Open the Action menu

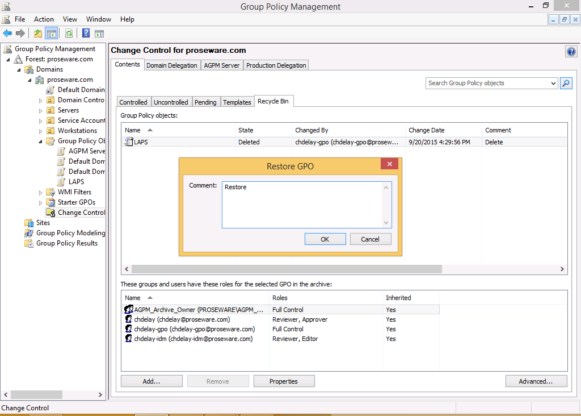pos(44,19)
